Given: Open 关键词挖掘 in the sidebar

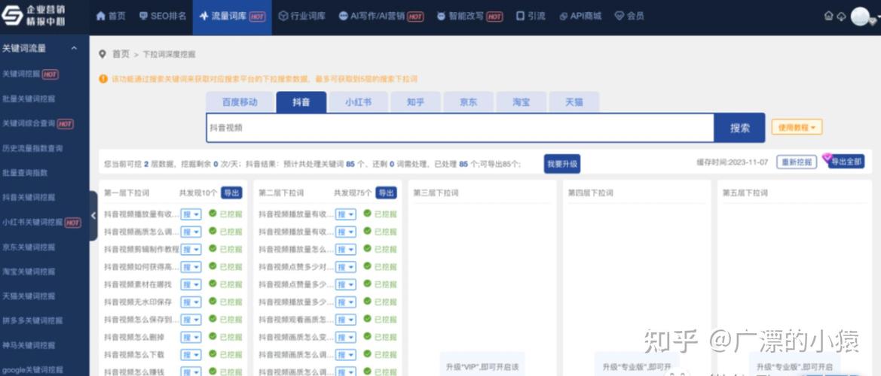Looking at the screenshot, I should (21, 74).
